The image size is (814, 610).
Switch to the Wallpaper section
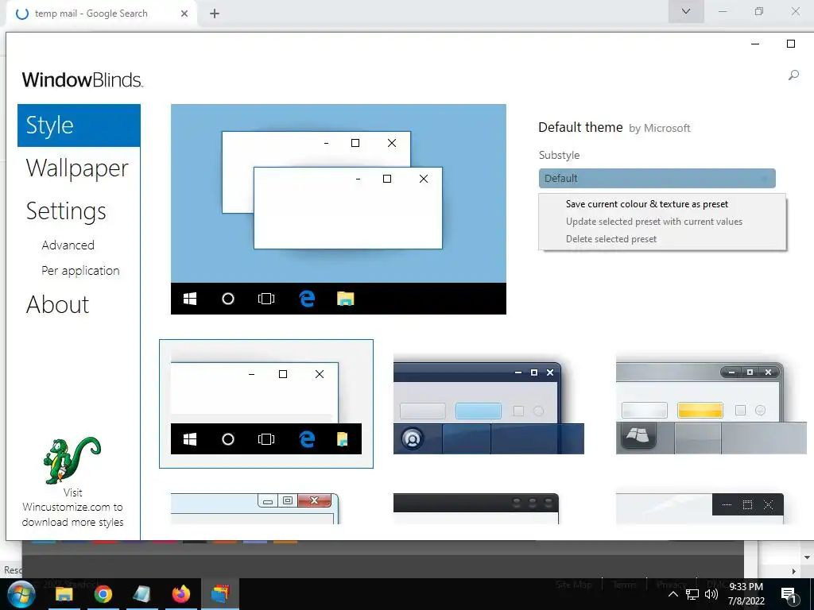point(77,168)
